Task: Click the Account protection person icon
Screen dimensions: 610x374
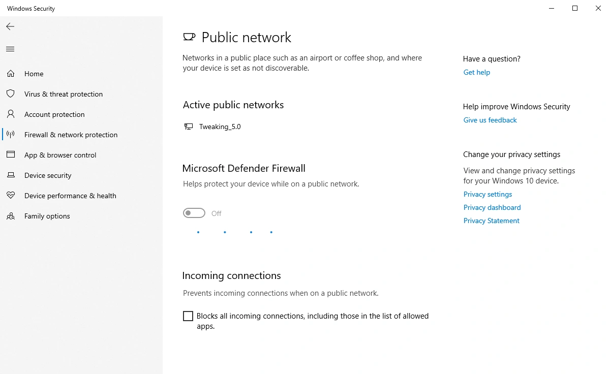Action: (x=11, y=114)
